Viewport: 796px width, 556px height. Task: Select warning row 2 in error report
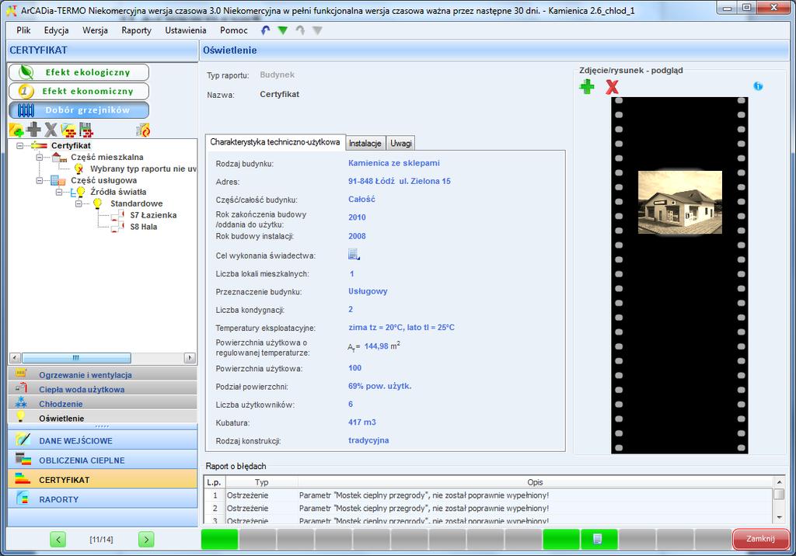click(488, 509)
